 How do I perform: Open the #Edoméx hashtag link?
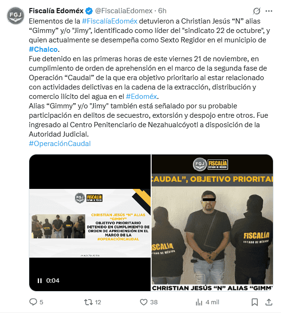click(141, 97)
